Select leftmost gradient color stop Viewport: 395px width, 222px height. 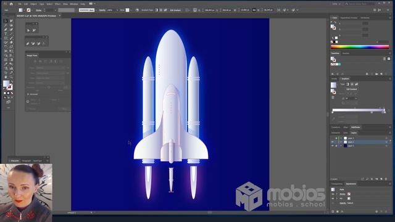[333, 112]
